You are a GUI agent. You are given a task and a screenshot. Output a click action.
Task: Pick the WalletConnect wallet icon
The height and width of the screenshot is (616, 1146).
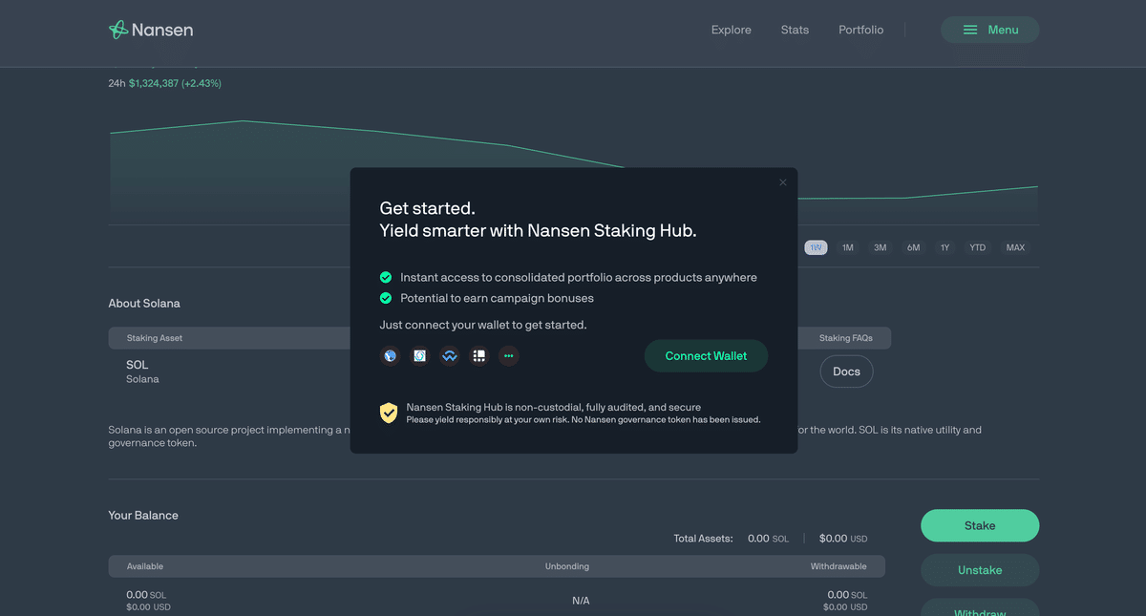click(x=450, y=356)
